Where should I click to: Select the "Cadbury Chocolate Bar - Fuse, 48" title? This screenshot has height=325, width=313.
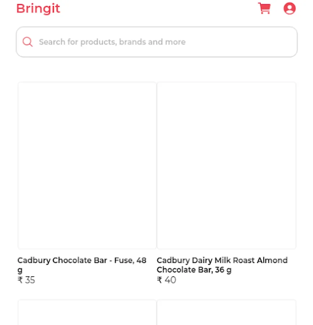coord(82,260)
